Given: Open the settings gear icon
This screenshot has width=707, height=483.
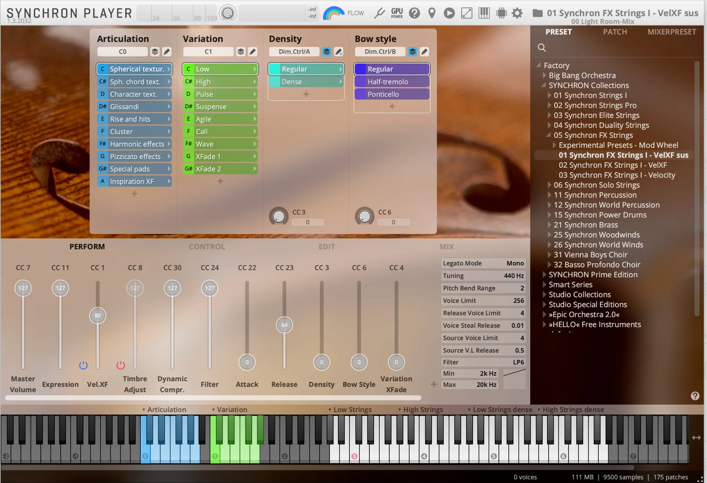Looking at the screenshot, I should click(x=517, y=13).
